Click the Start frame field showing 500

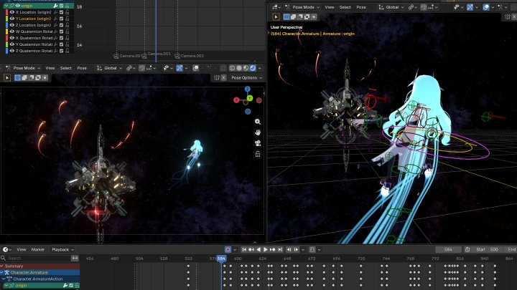click(488, 250)
